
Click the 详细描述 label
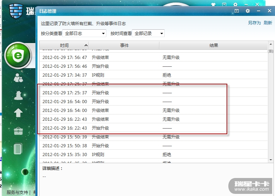pos(52,168)
